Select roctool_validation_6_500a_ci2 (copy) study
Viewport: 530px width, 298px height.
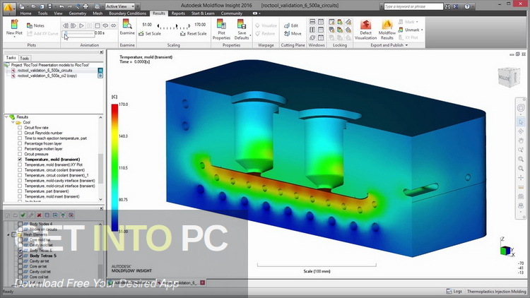pyautogui.click(x=47, y=76)
